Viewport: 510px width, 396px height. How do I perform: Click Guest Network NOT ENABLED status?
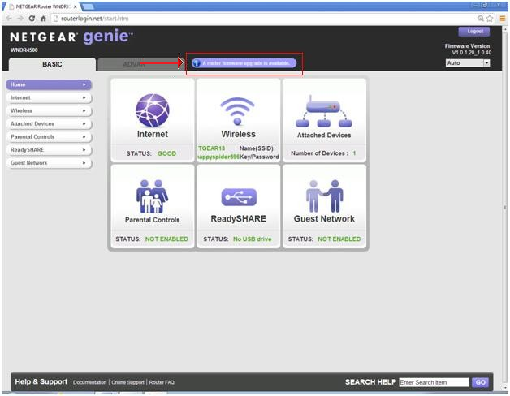point(339,239)
